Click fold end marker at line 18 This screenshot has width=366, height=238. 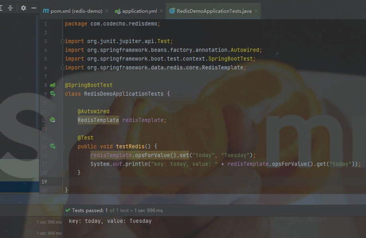[x=63, y=173]
